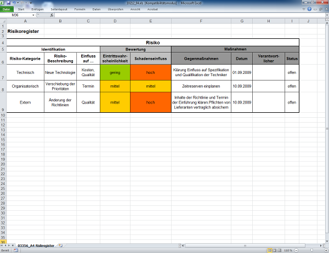Click the insert function fx icon
The width and height of the screenshot is (329, 253).
(x=51, y=15)
